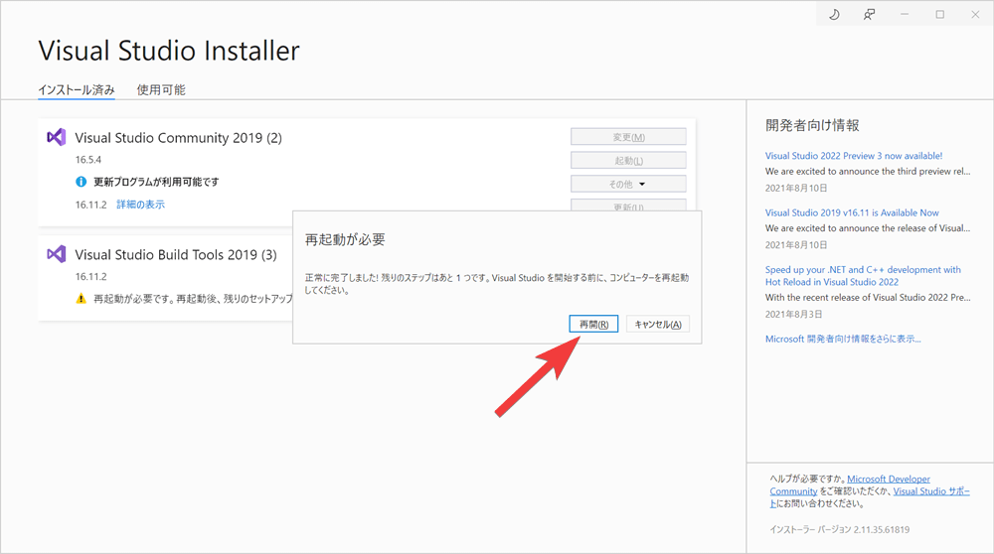Viewport: 994px width, 554px height.
Task: Click the 変更(M) button
Action: 628,137
